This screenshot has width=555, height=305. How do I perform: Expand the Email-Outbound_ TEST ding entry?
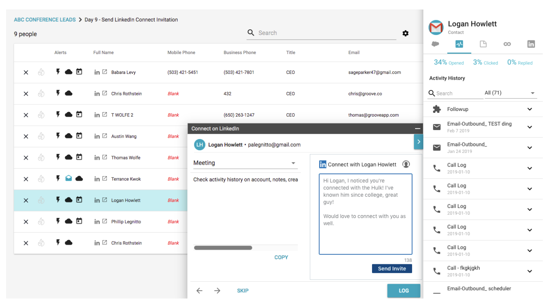(x=530, y=127)
